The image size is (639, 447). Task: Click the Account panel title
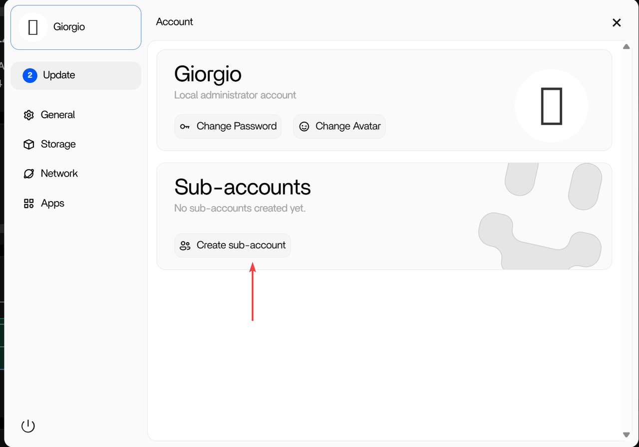tap(175, 22)
